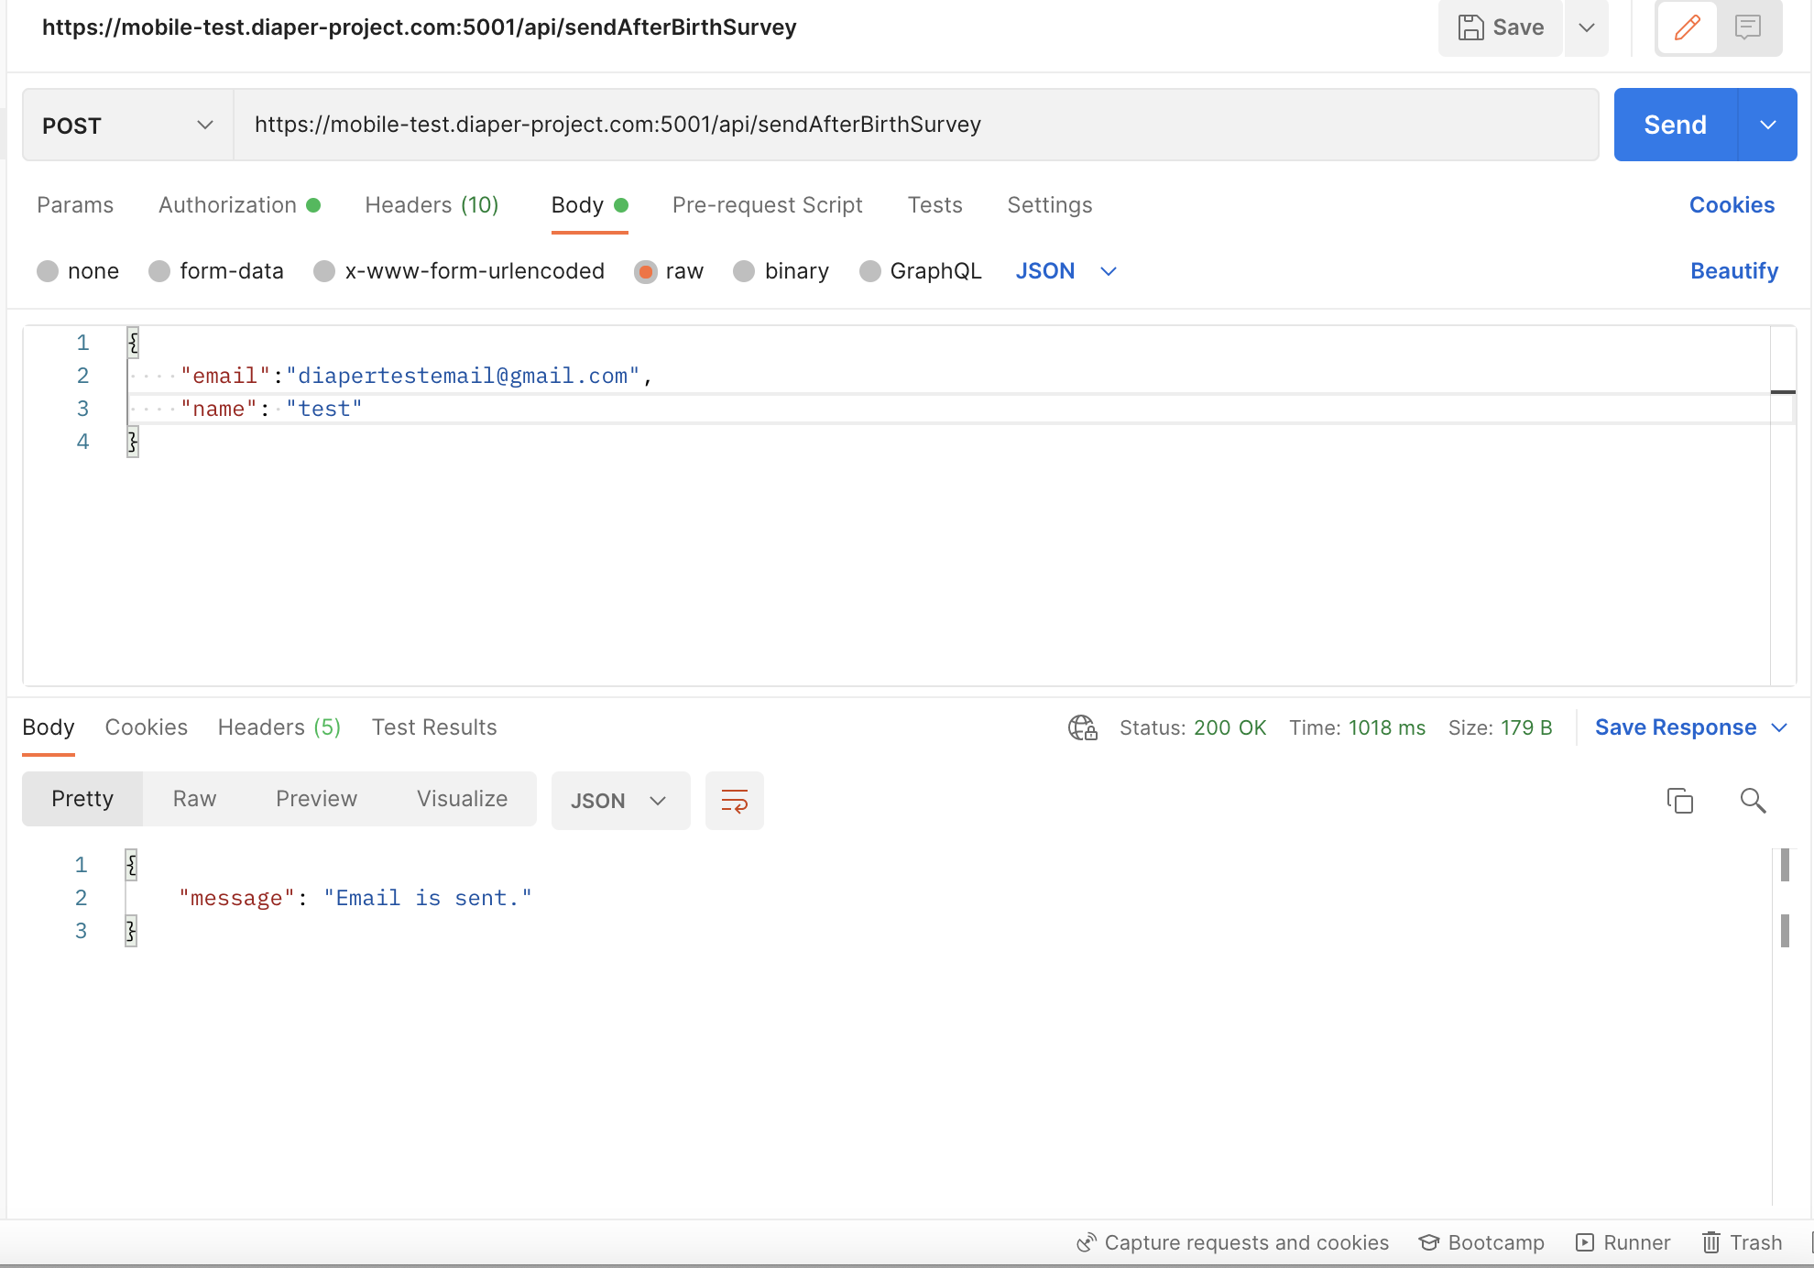
Task: Open the Runner in the status bar
Action: [x=1623, y=1242]
